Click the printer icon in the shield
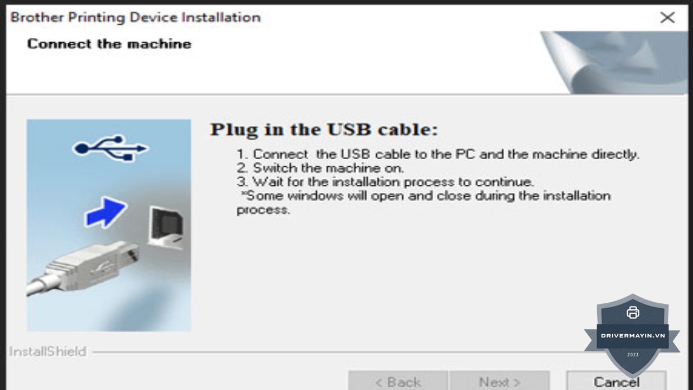Viewport: 693px width, 390px height. 632,313
